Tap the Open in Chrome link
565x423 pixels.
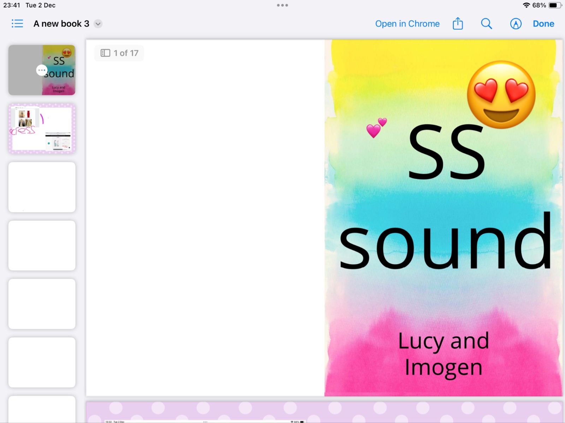pos(407,24)
